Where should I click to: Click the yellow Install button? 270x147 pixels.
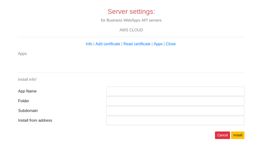point(238,135)
